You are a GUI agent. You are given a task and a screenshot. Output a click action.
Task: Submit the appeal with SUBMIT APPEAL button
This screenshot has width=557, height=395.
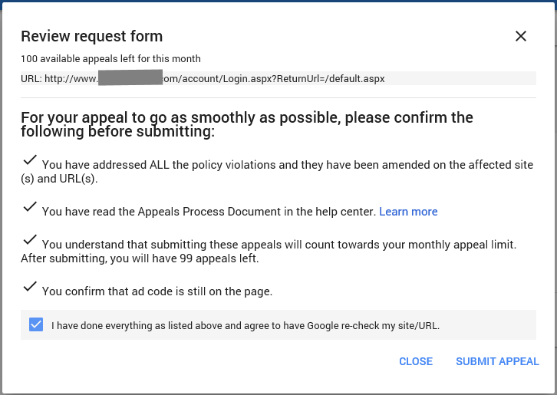point(497,361)
